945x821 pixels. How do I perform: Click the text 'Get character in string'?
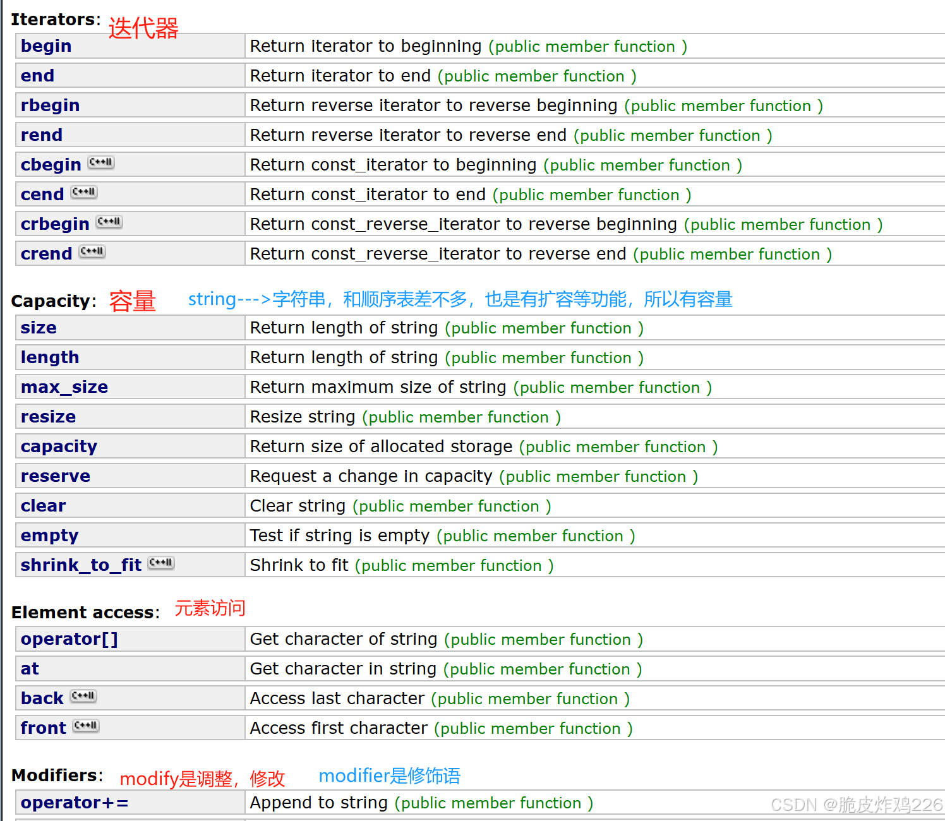[x=344, y=669]
